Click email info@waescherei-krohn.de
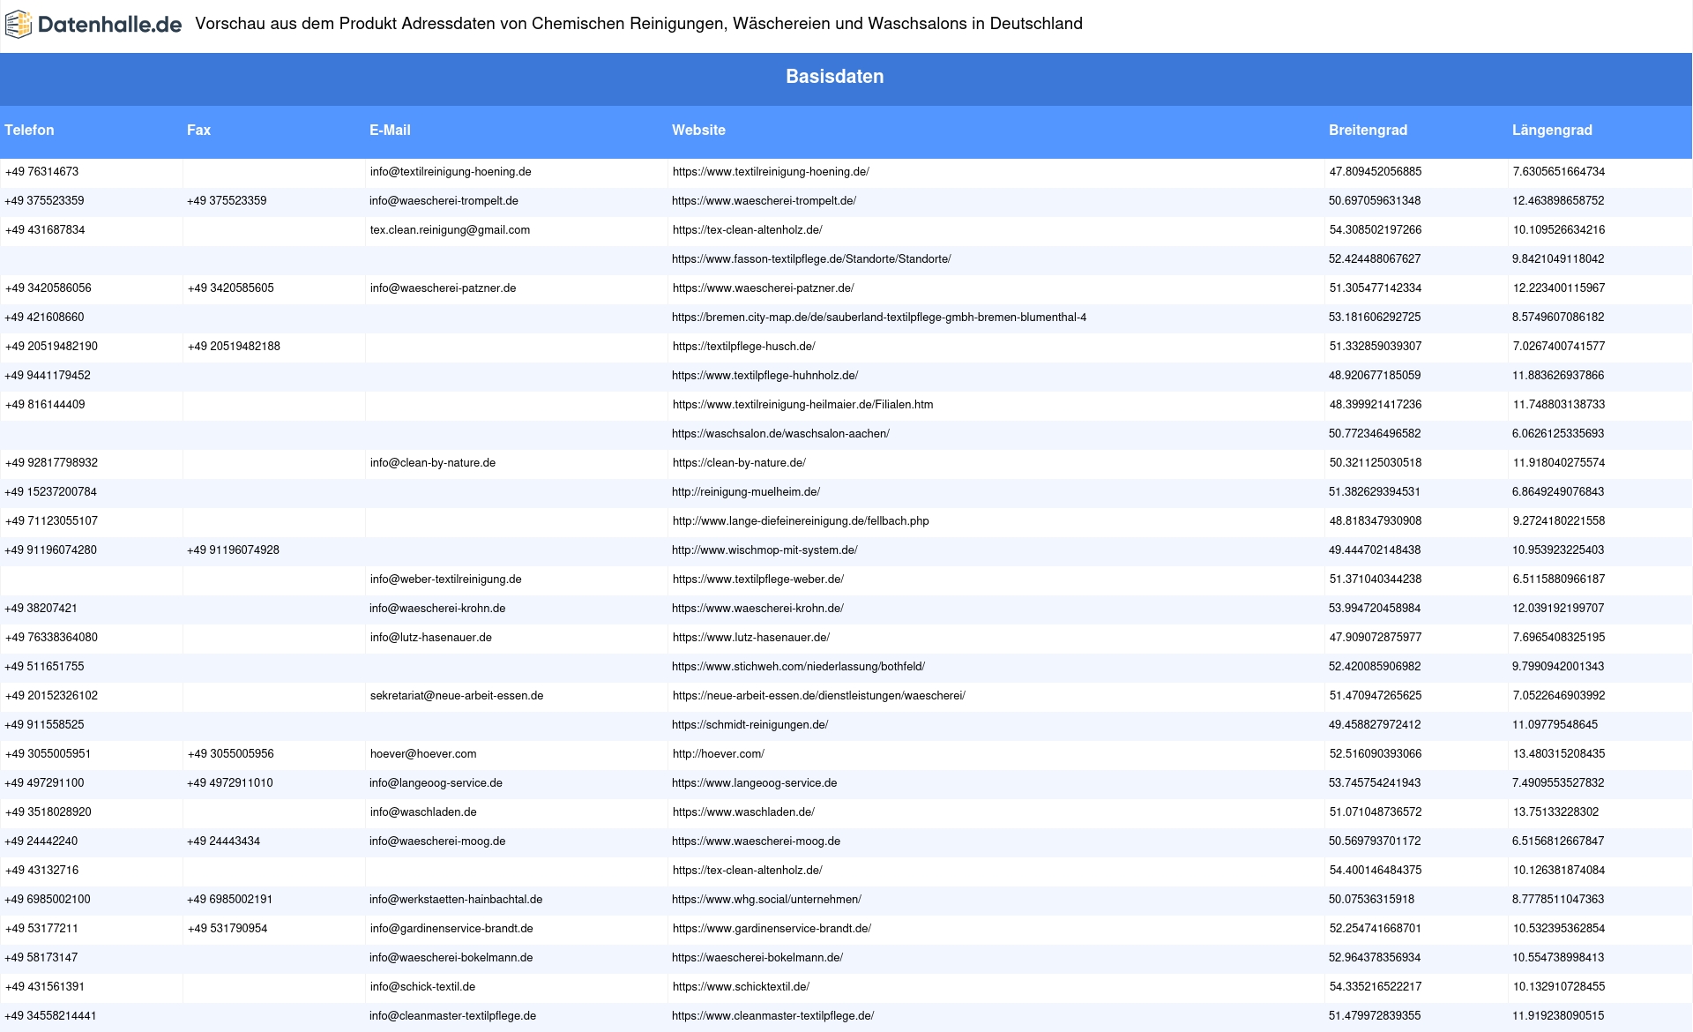The width and height of the screenshot is (1693, 1032). click(x=437, y=609)
